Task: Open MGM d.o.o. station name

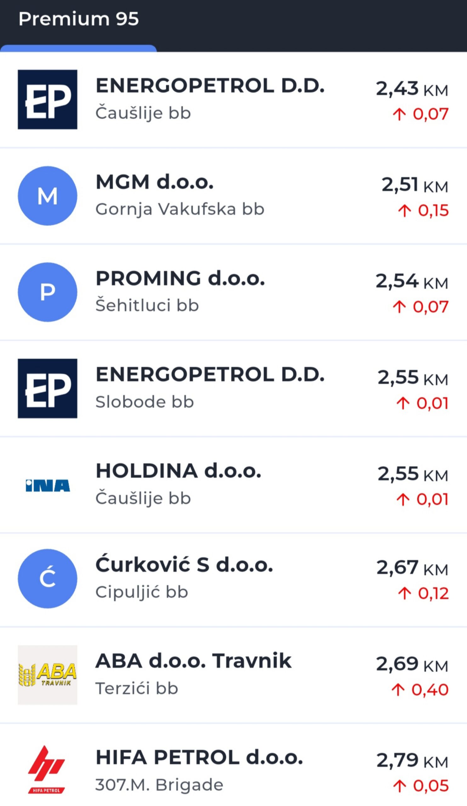Action: click(155, 182)
